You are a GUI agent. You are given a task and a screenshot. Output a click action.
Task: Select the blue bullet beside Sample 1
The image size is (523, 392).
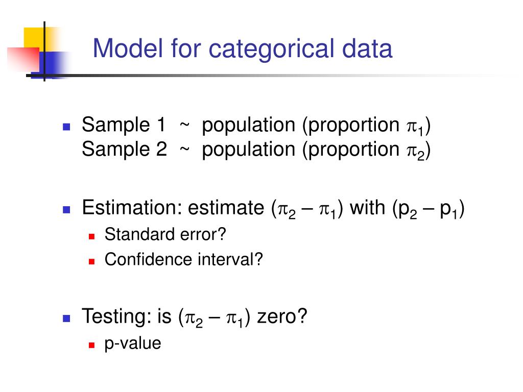[66, 127]
